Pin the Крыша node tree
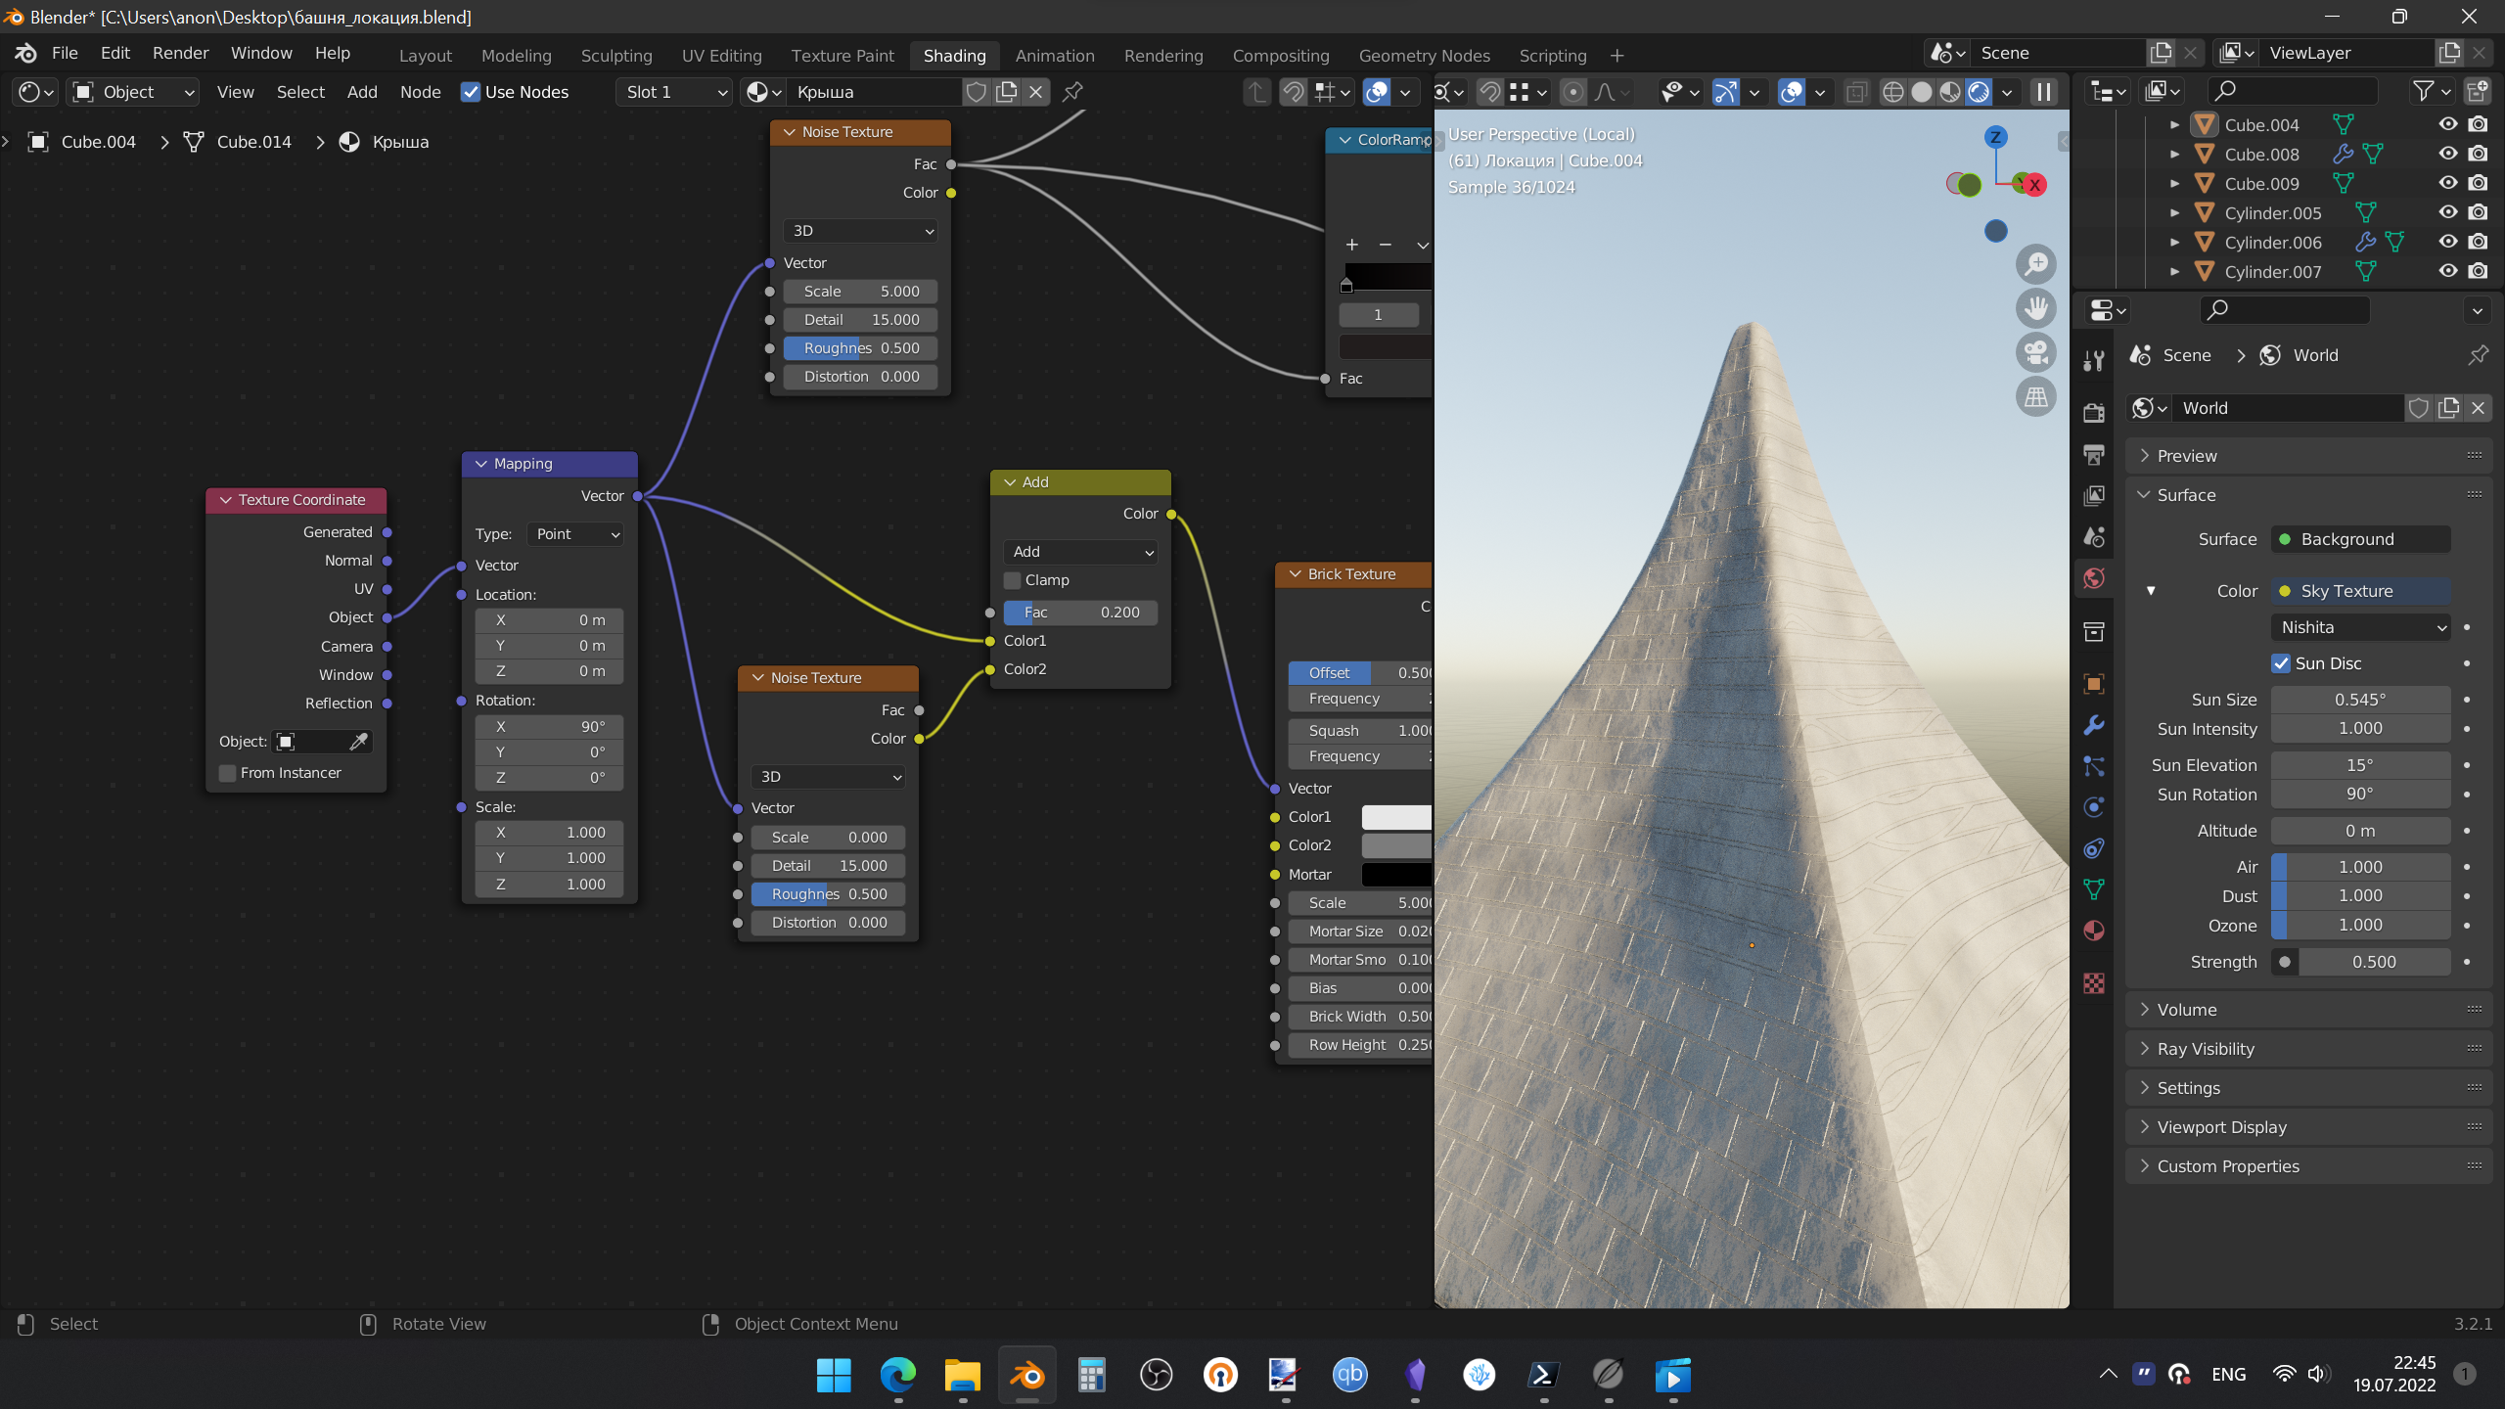 [1072, 92]
